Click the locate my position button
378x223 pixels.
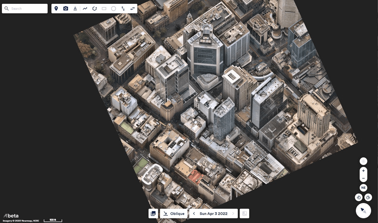click(x=363, y=161)
